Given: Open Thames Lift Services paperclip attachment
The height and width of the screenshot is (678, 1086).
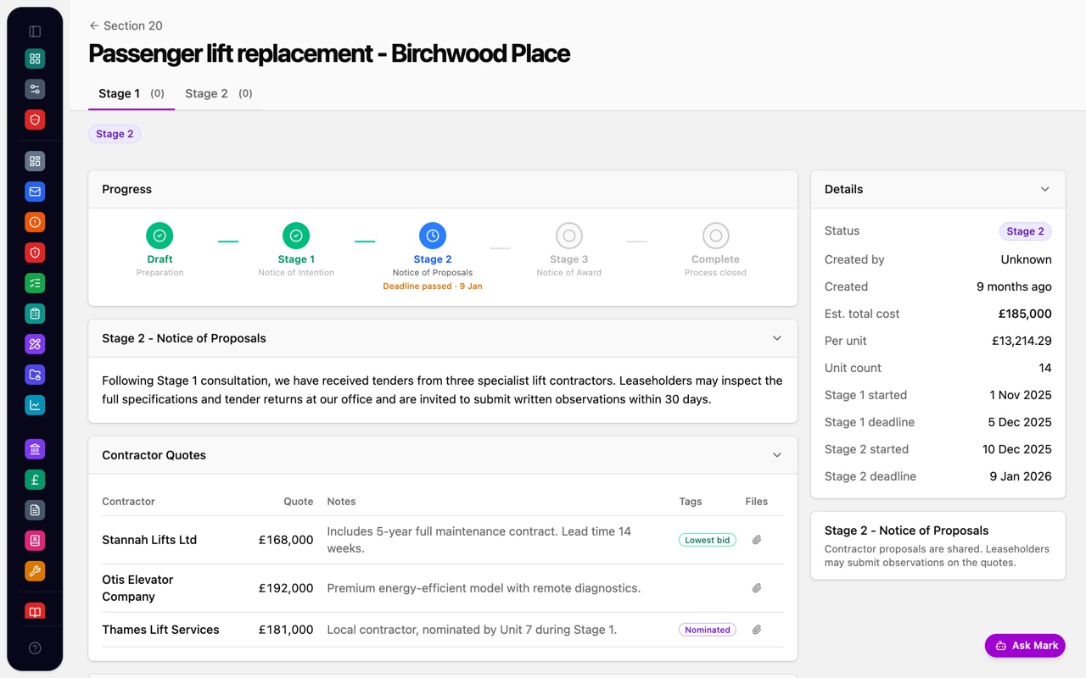Looking at the screenshot, I should [757, 630].
